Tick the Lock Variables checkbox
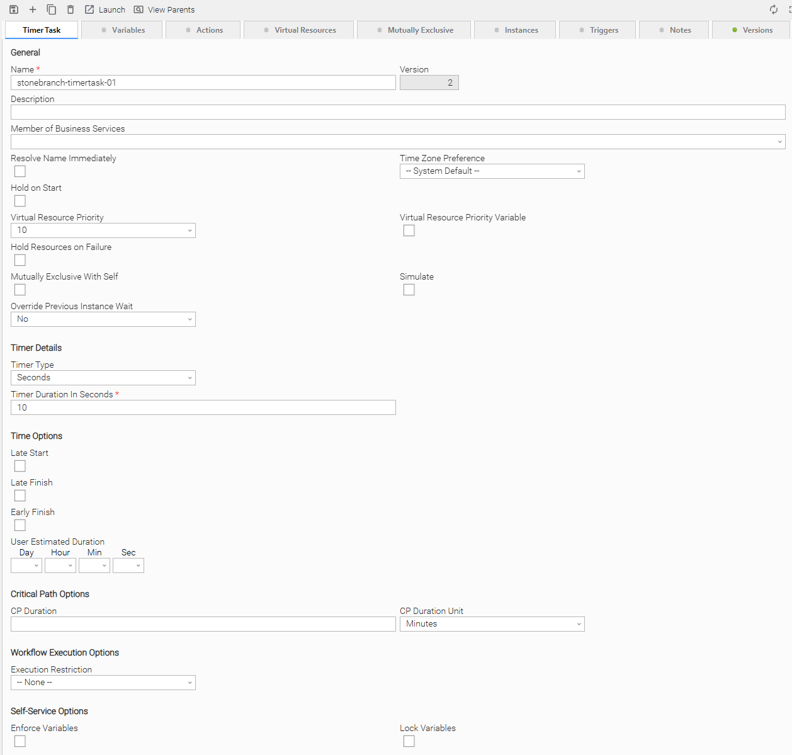 409,741
